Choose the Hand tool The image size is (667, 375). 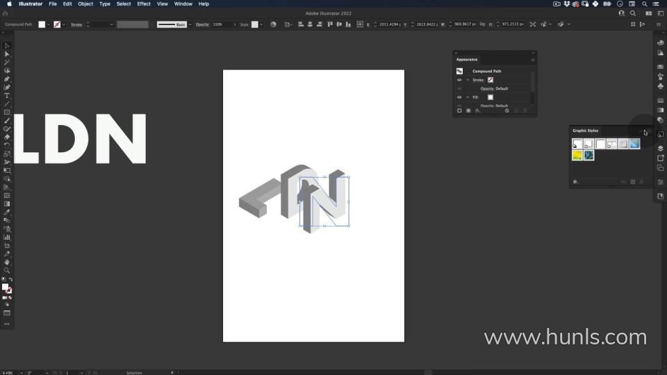coord(7,262)
